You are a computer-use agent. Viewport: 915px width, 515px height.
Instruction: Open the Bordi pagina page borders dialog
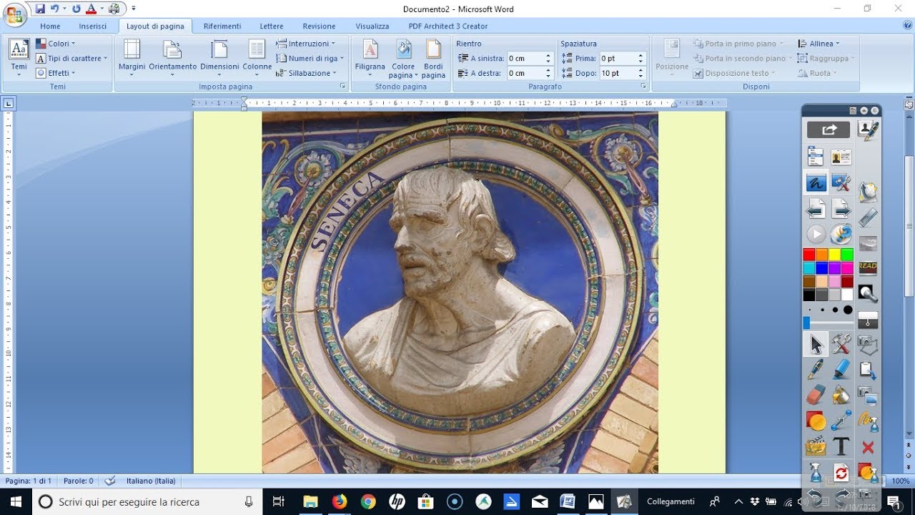click(x=433, y=57)
